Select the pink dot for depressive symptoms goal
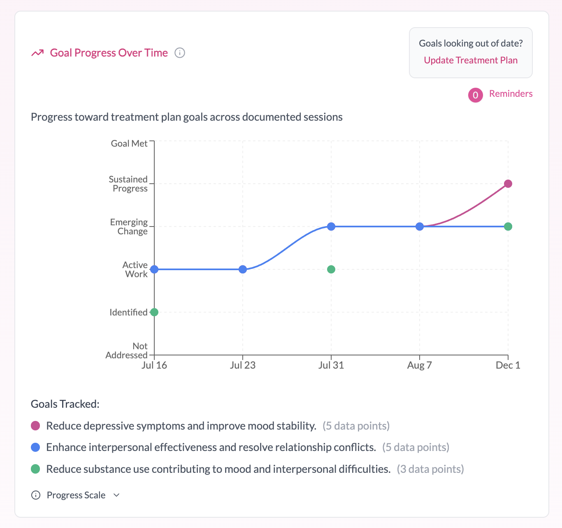 point(35,425)
